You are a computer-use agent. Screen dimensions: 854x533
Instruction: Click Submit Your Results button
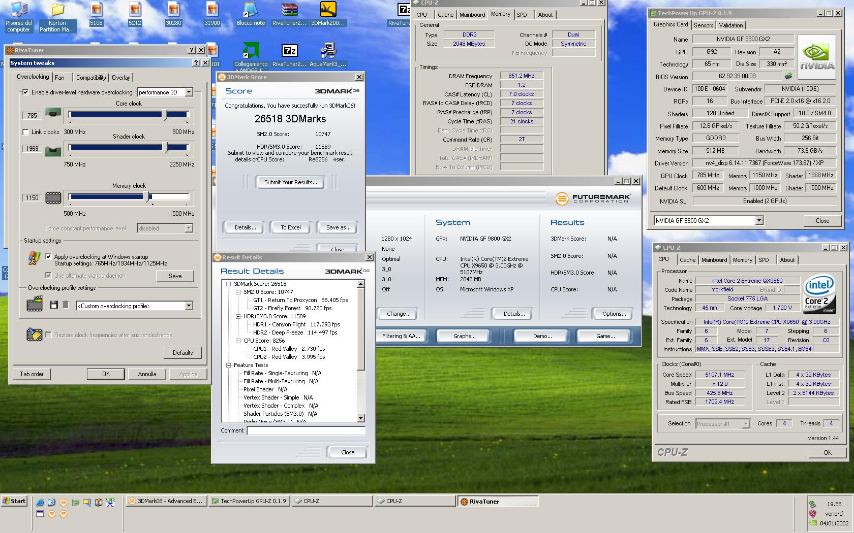click(x=290, y=182)
